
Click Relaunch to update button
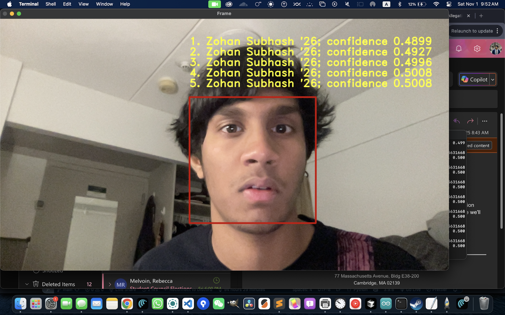point(472,31)
